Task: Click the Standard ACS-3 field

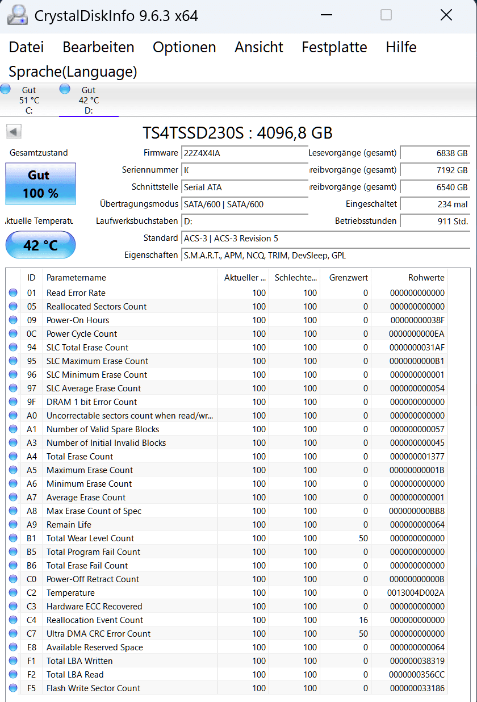Action: point(326,238)
